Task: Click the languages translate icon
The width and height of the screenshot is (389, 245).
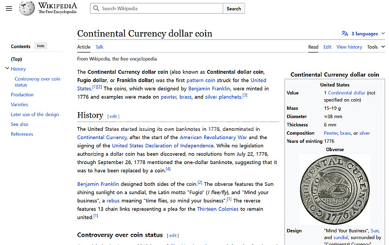Action: pos(345,34)
